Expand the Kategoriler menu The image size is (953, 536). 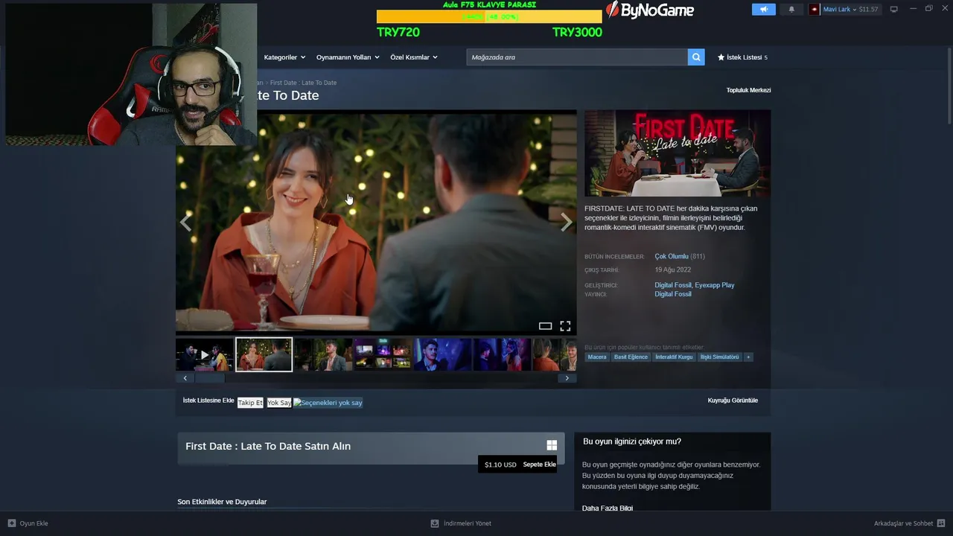pyautogui.click(x=284, y=57)
